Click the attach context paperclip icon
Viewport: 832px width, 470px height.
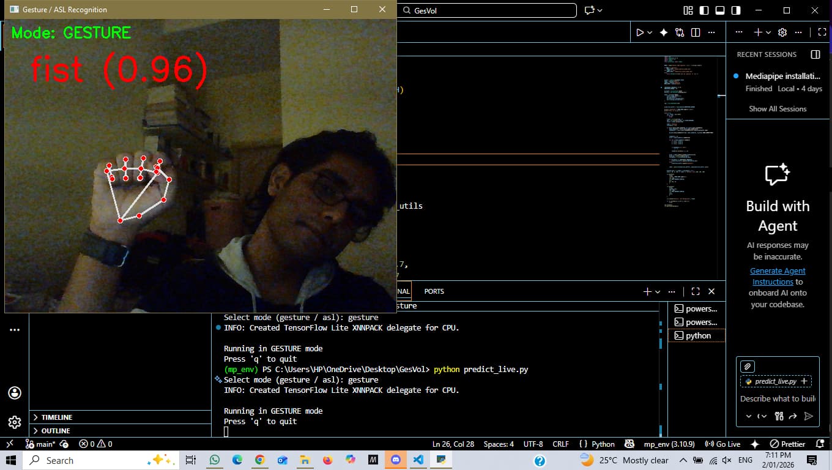click(747, 367)
